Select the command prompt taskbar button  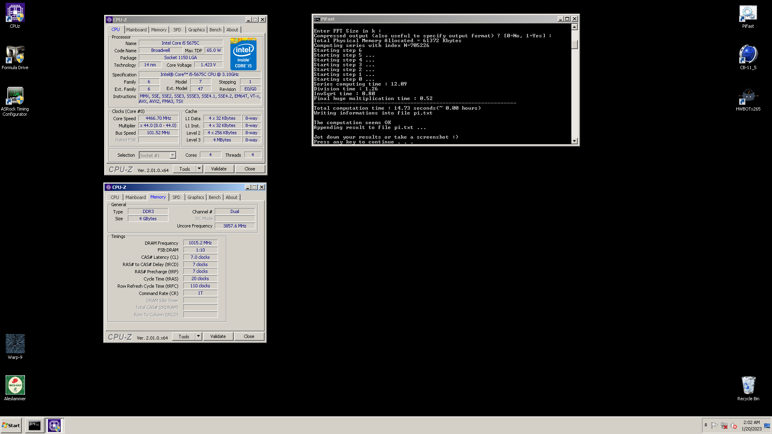35,426
